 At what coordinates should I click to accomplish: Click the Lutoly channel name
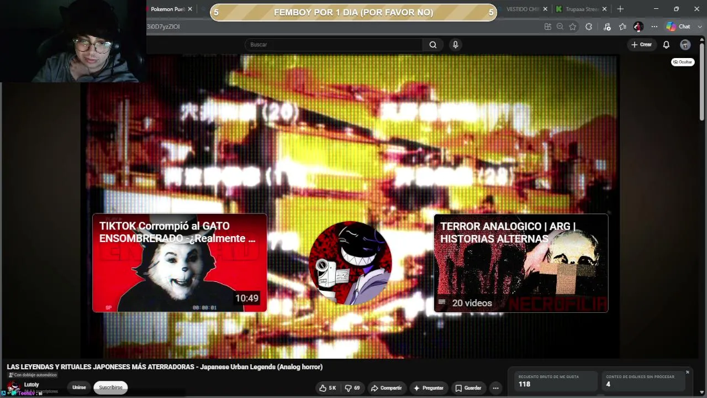click(x=31, y=385)
